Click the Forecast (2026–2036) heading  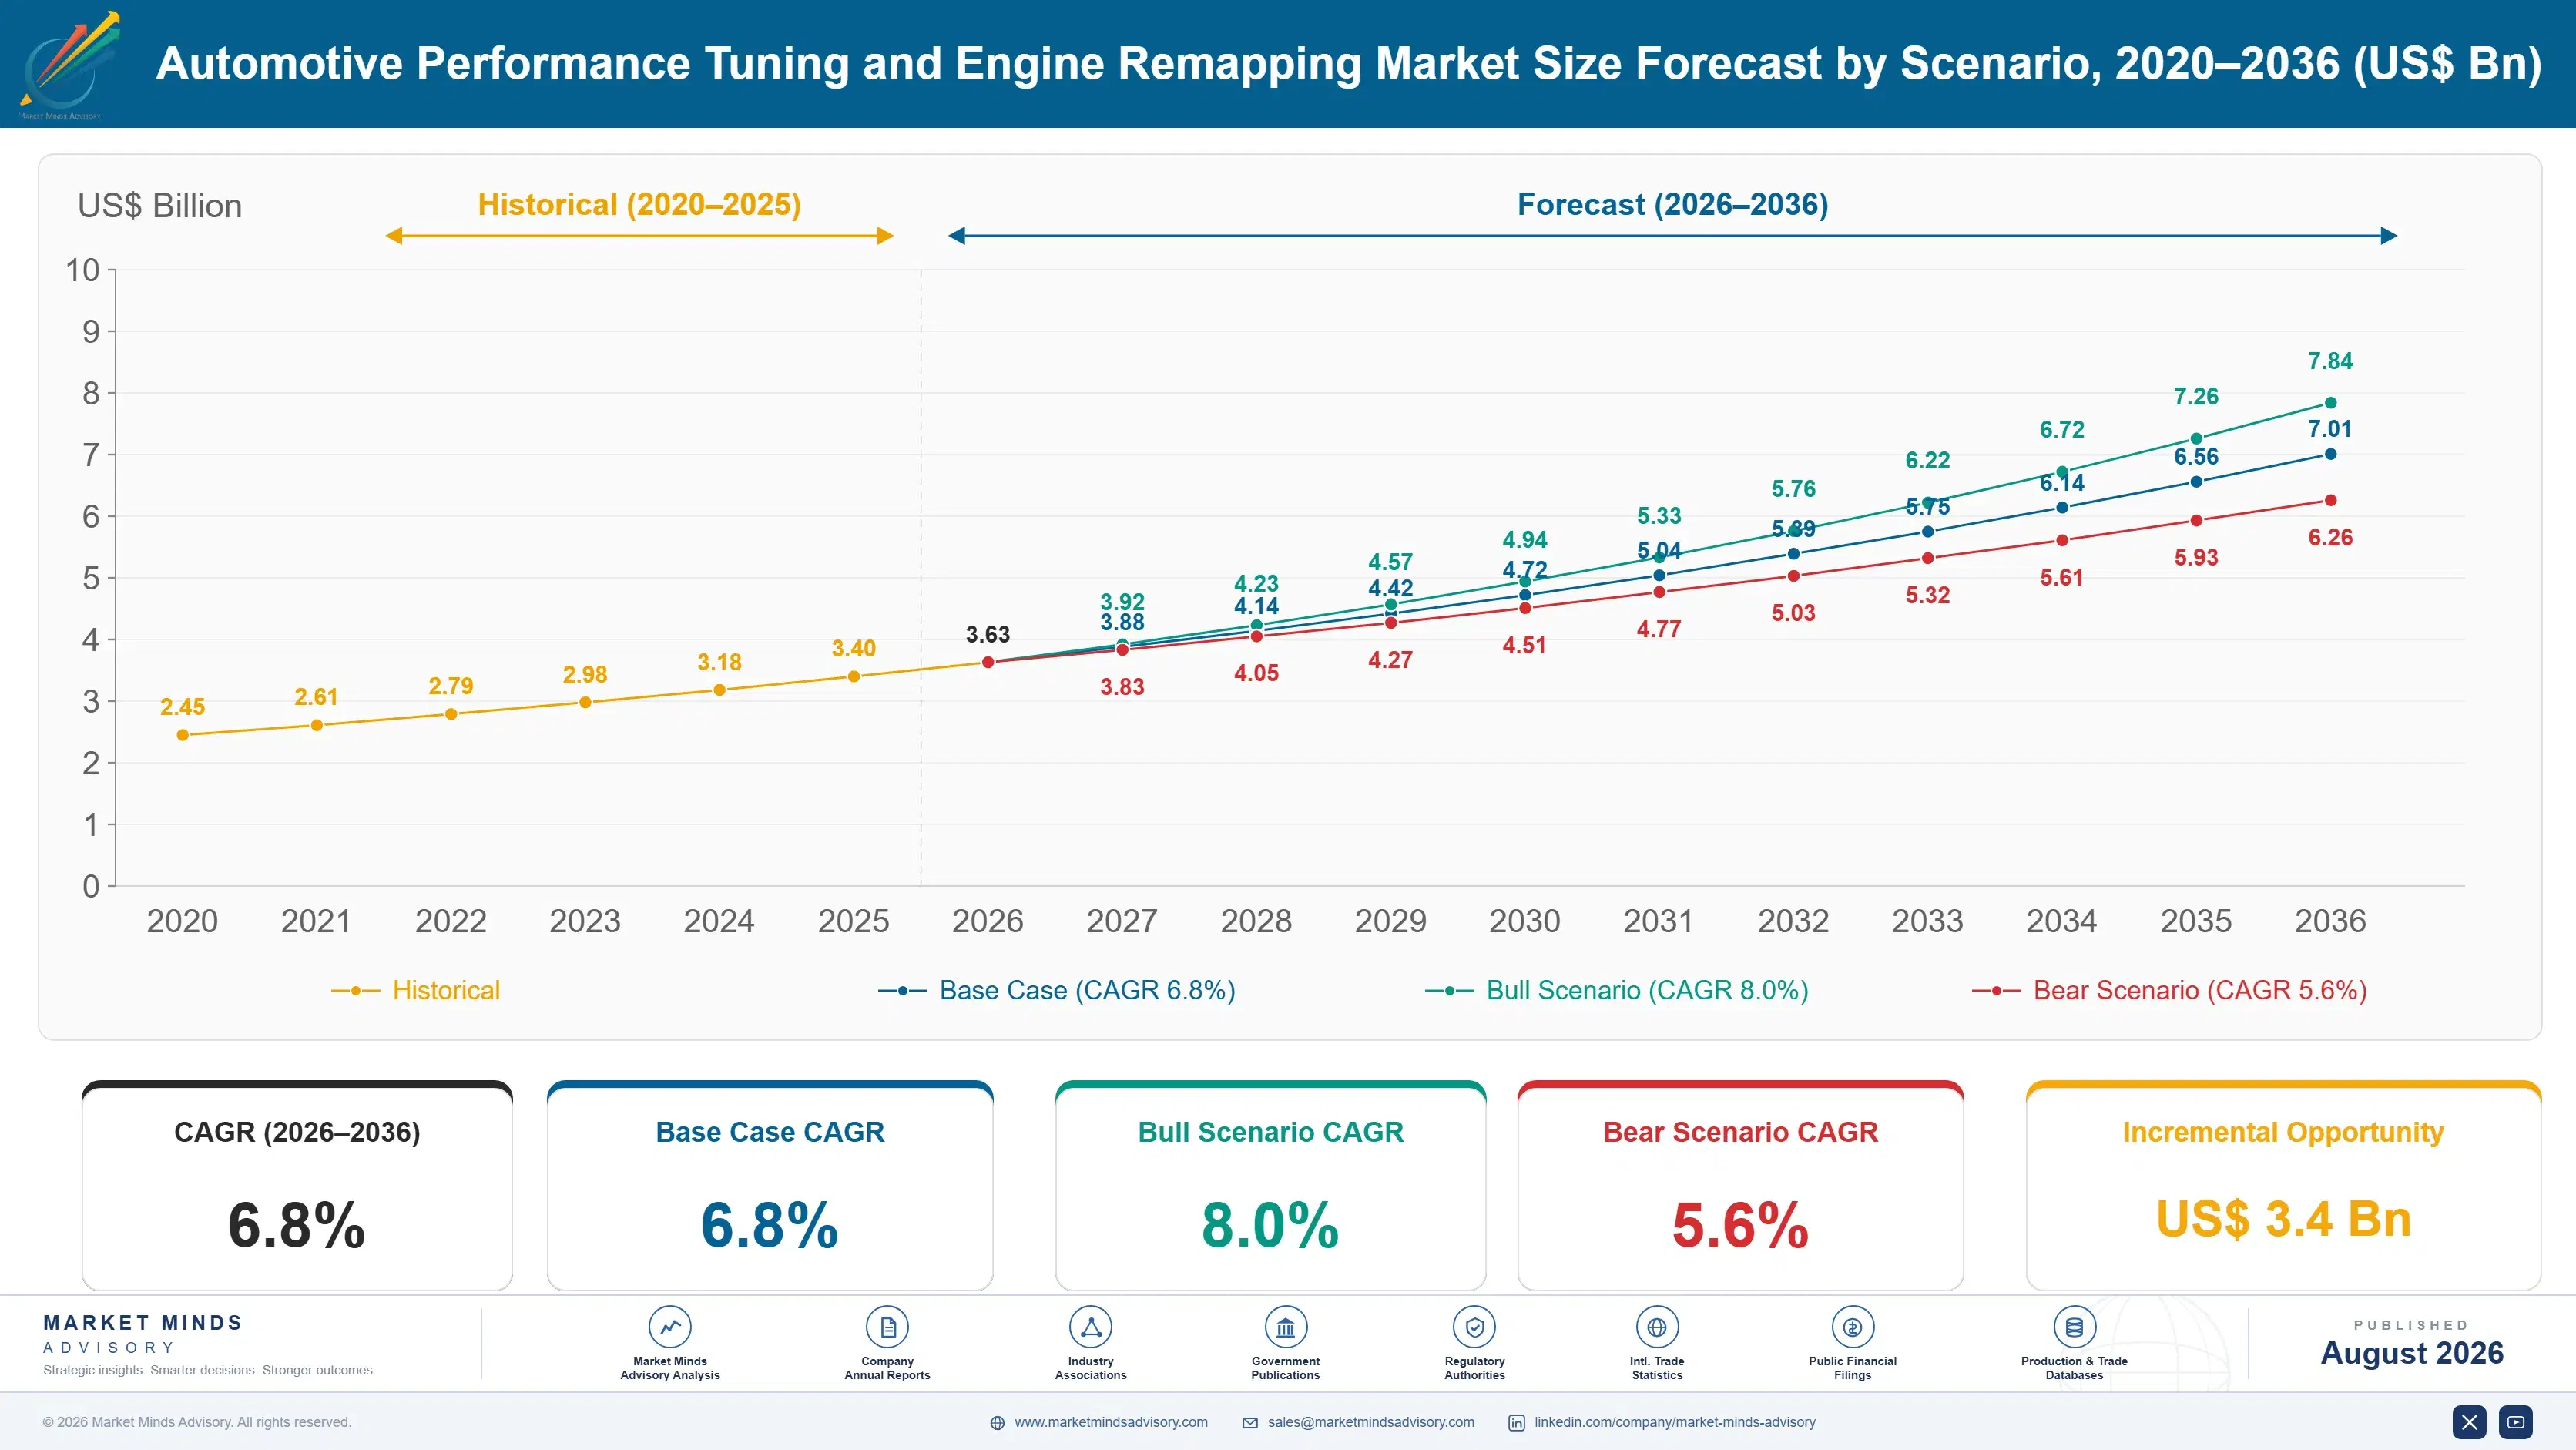(x=1673, y=204)
